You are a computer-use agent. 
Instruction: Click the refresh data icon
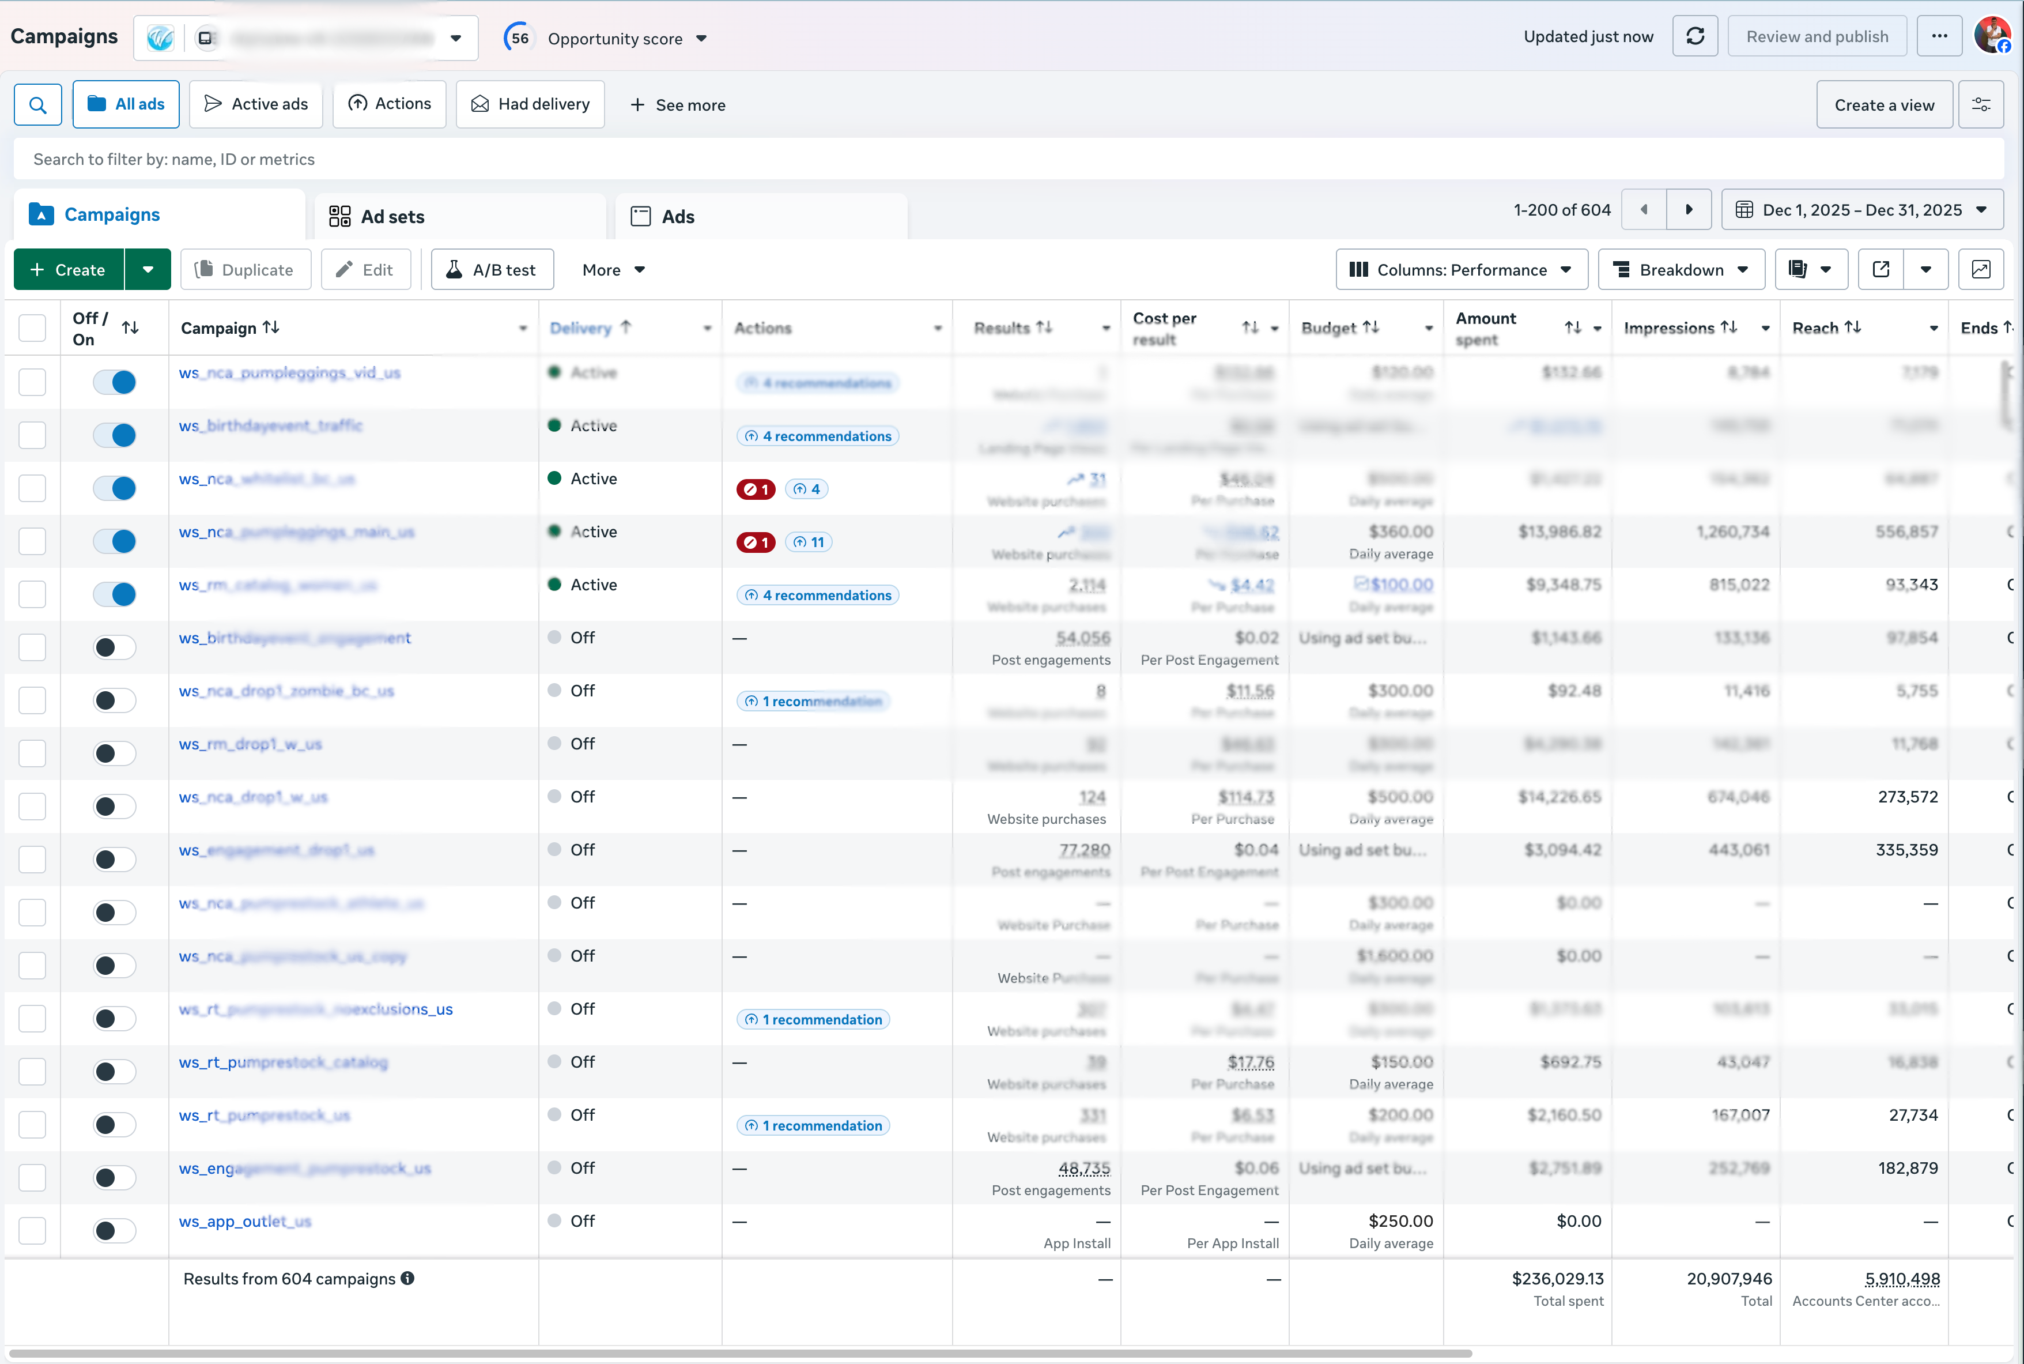pos(1694,36)
